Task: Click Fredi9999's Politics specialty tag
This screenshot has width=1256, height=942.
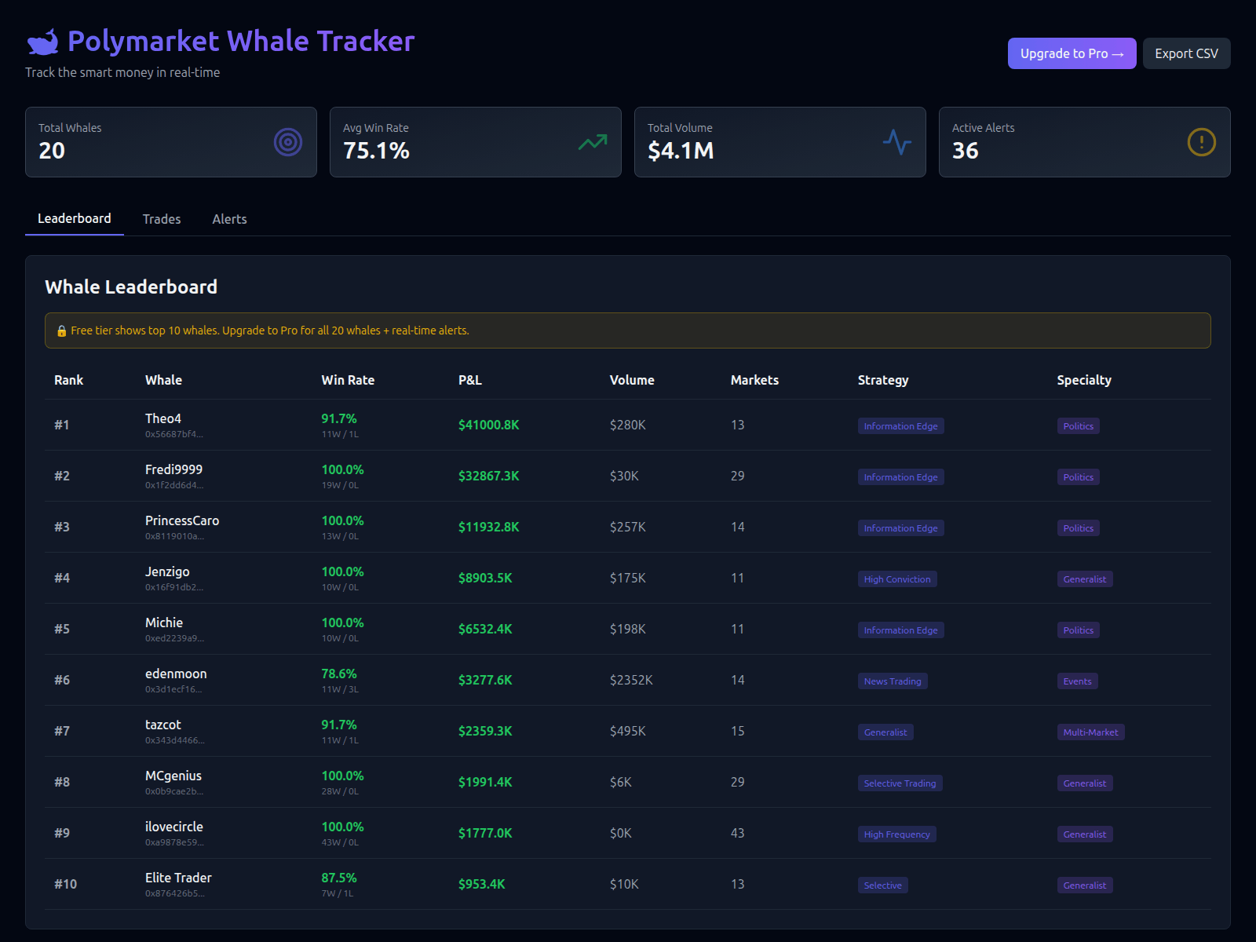Action: tap(1079, 477)
